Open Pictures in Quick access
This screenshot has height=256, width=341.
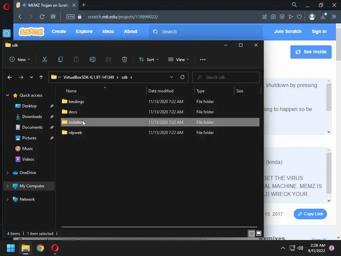coord(29,138)
